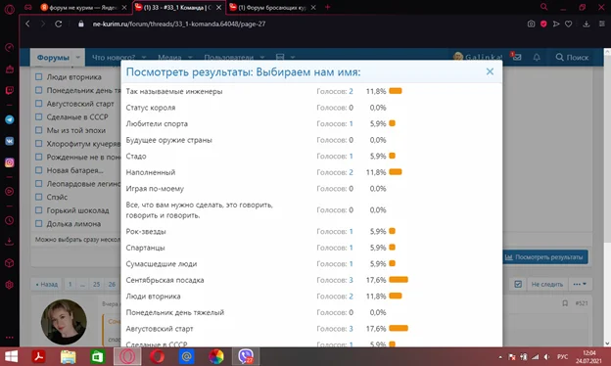Click the 'Августовский старт' orange result bar

click(x=399, y=328)
